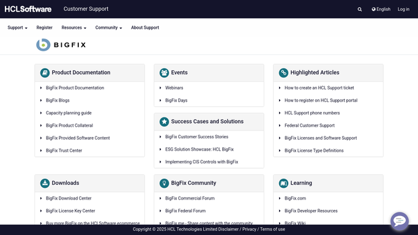Click the search magnifier icon
The height and width of the screenshot is (235, 418).
click(360, 9)
